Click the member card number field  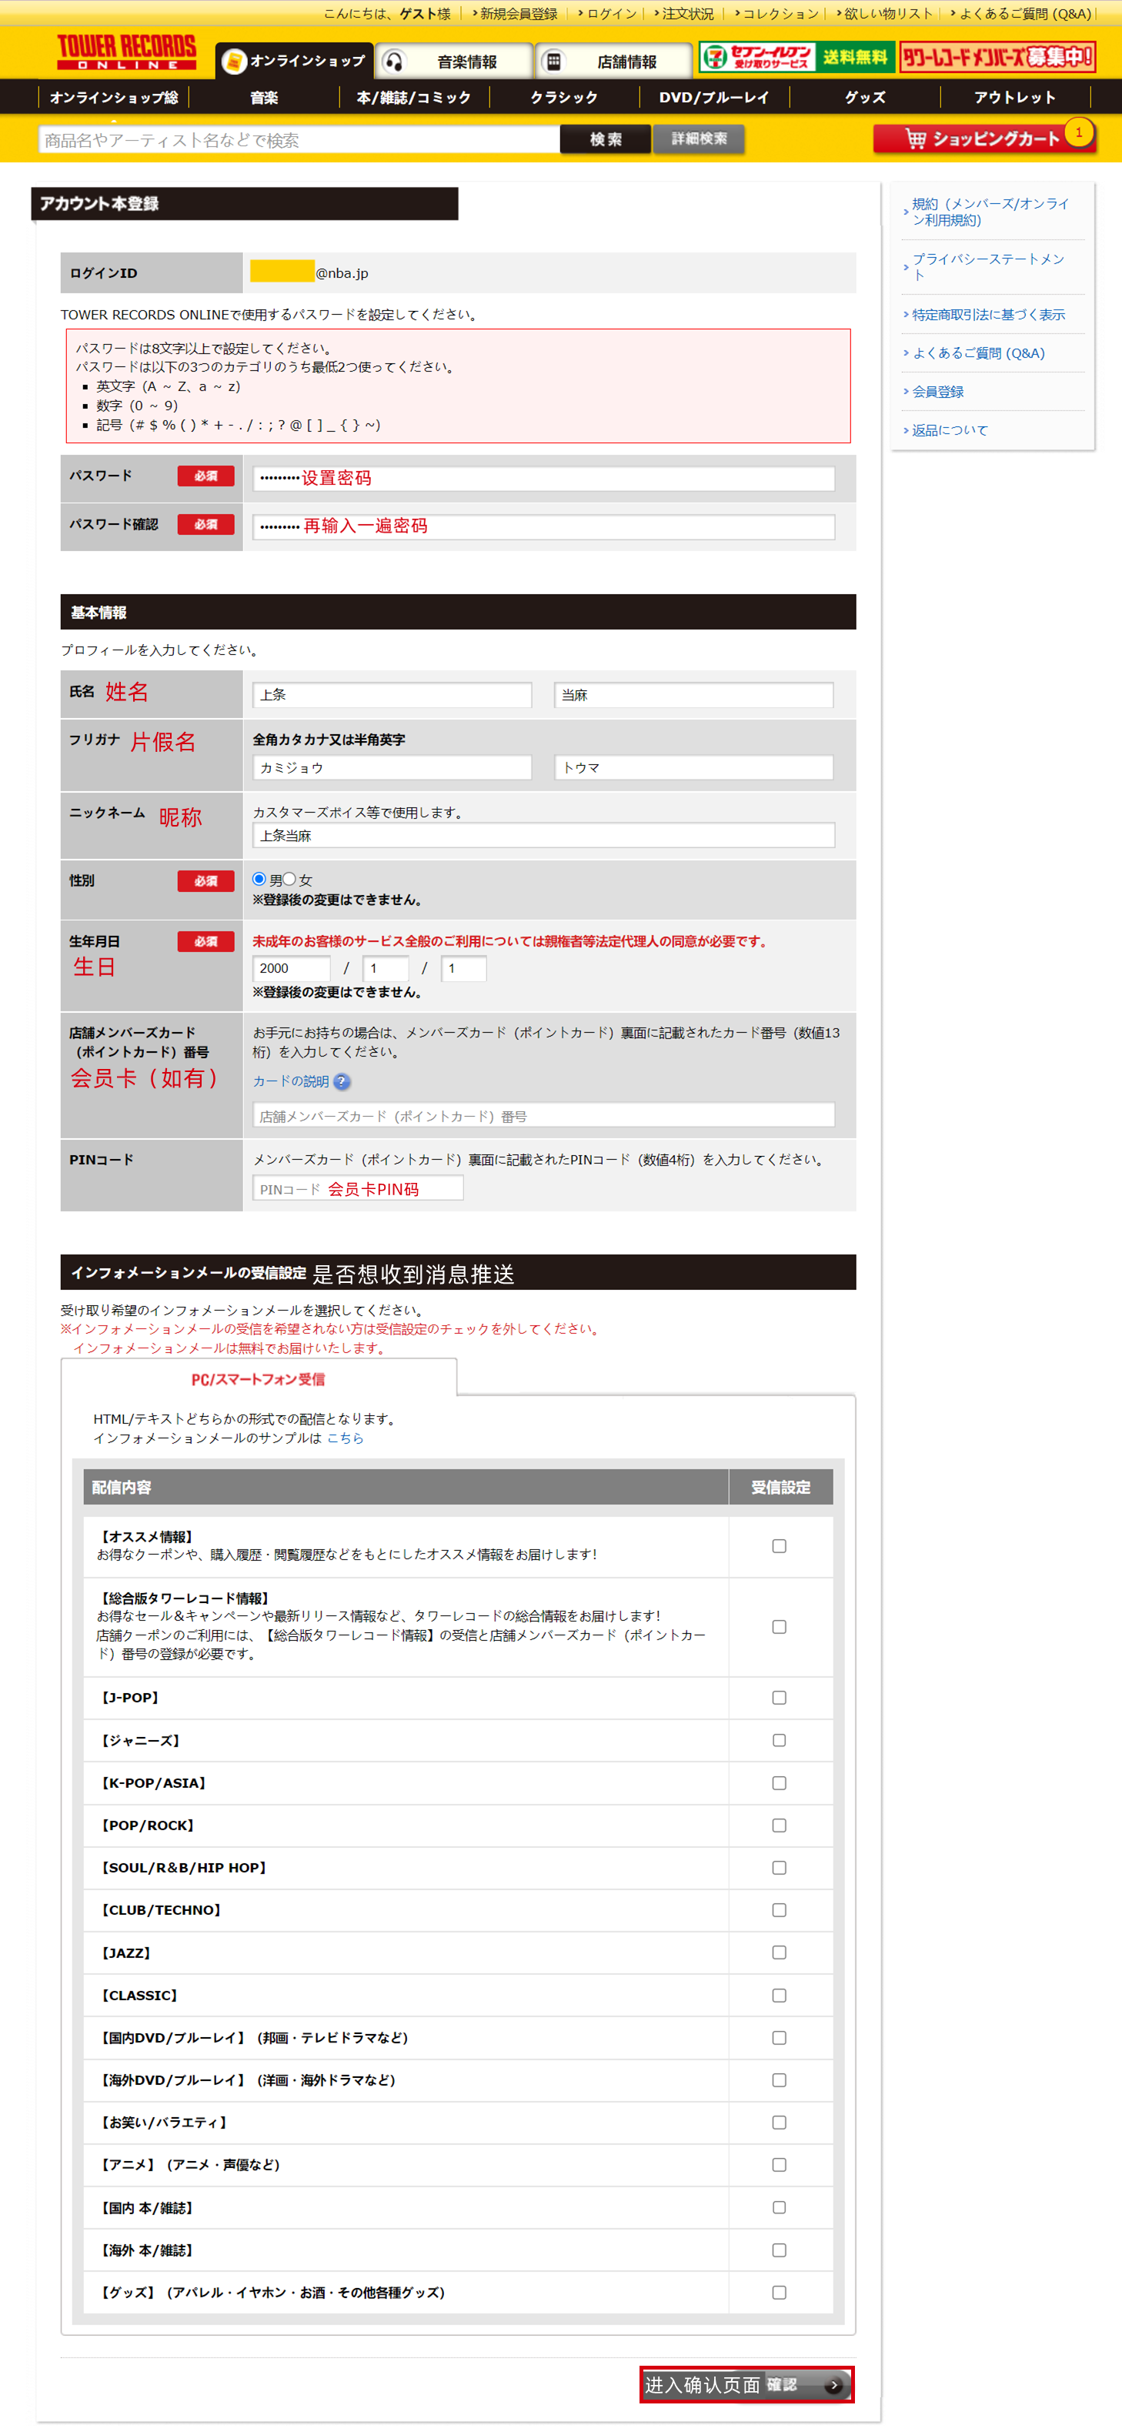click(543, 1115)
